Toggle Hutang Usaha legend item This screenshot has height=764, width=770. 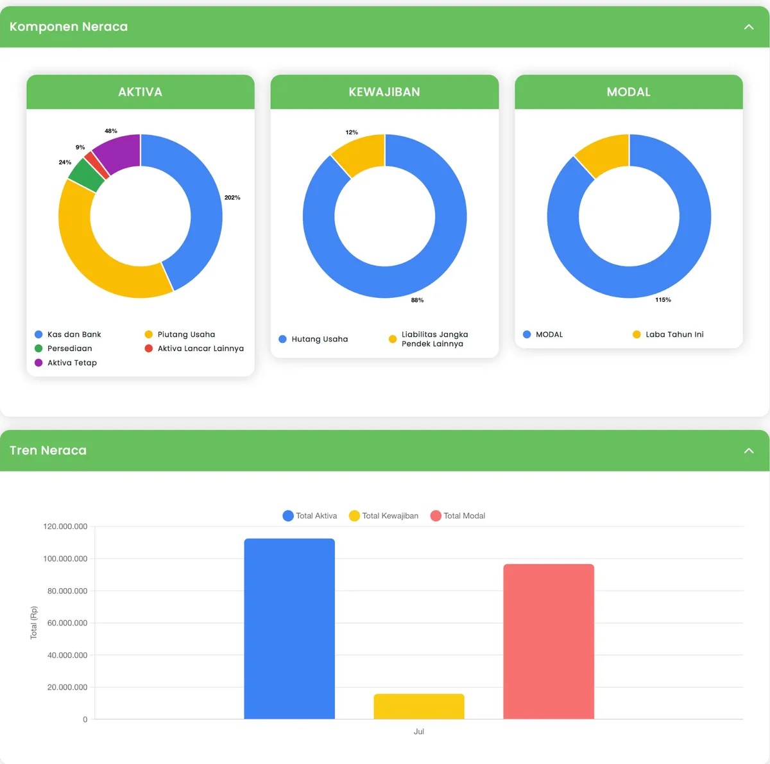point(313,339)
